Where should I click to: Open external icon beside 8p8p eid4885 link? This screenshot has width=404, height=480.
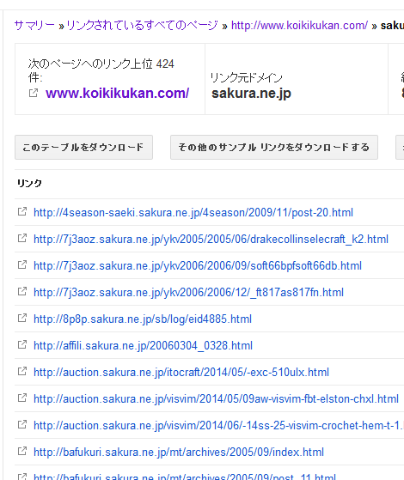(x=22, y=318)
